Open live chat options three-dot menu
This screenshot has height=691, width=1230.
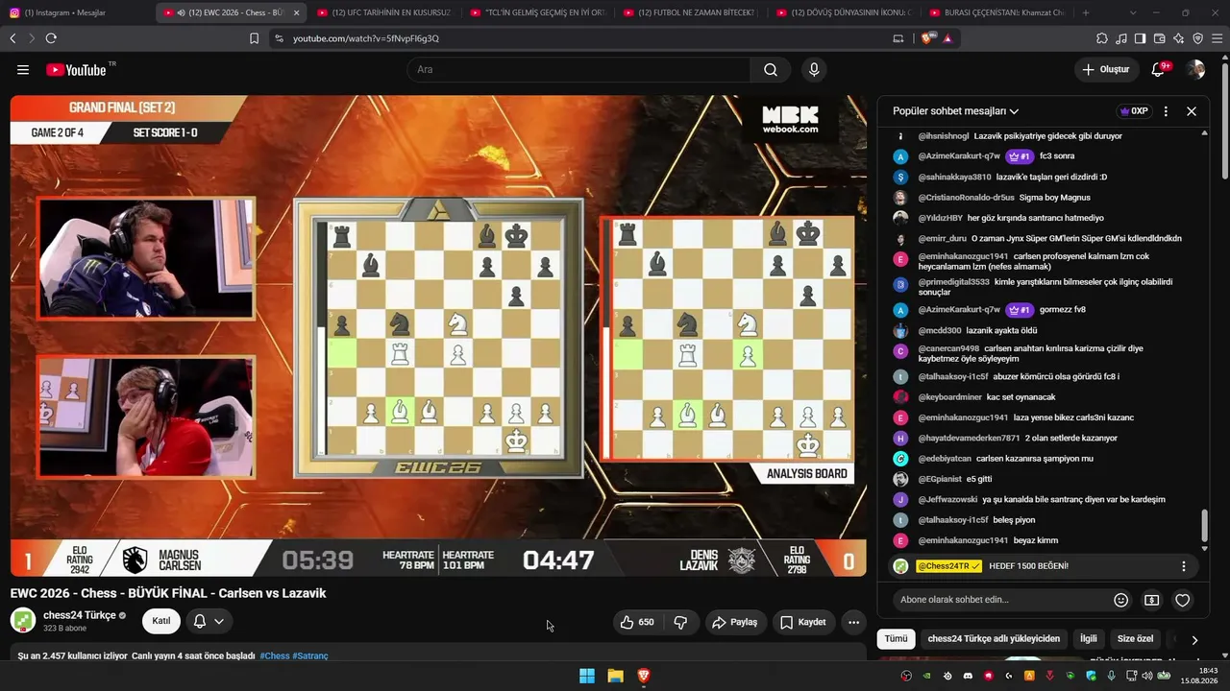coord(1166,111)
